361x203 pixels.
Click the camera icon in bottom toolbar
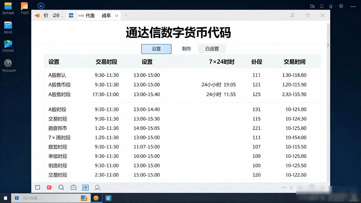coord(74,187)
